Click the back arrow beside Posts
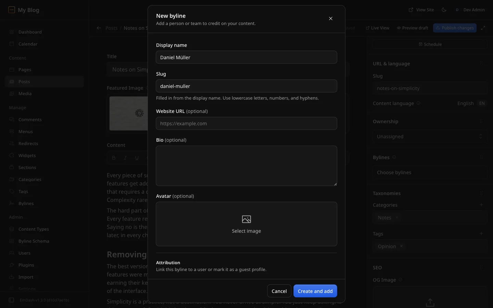Screen dimensions: 493x308 click(x=99, y=28)
